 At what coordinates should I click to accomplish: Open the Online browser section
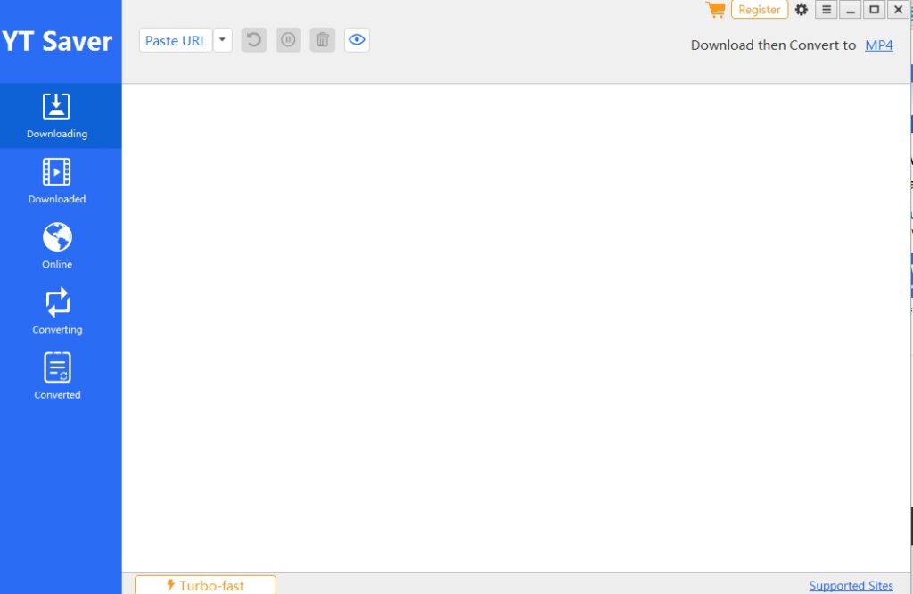click(57, 246)
